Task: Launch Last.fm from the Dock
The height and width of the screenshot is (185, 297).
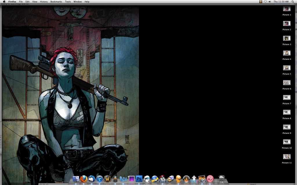Action: 210,179
